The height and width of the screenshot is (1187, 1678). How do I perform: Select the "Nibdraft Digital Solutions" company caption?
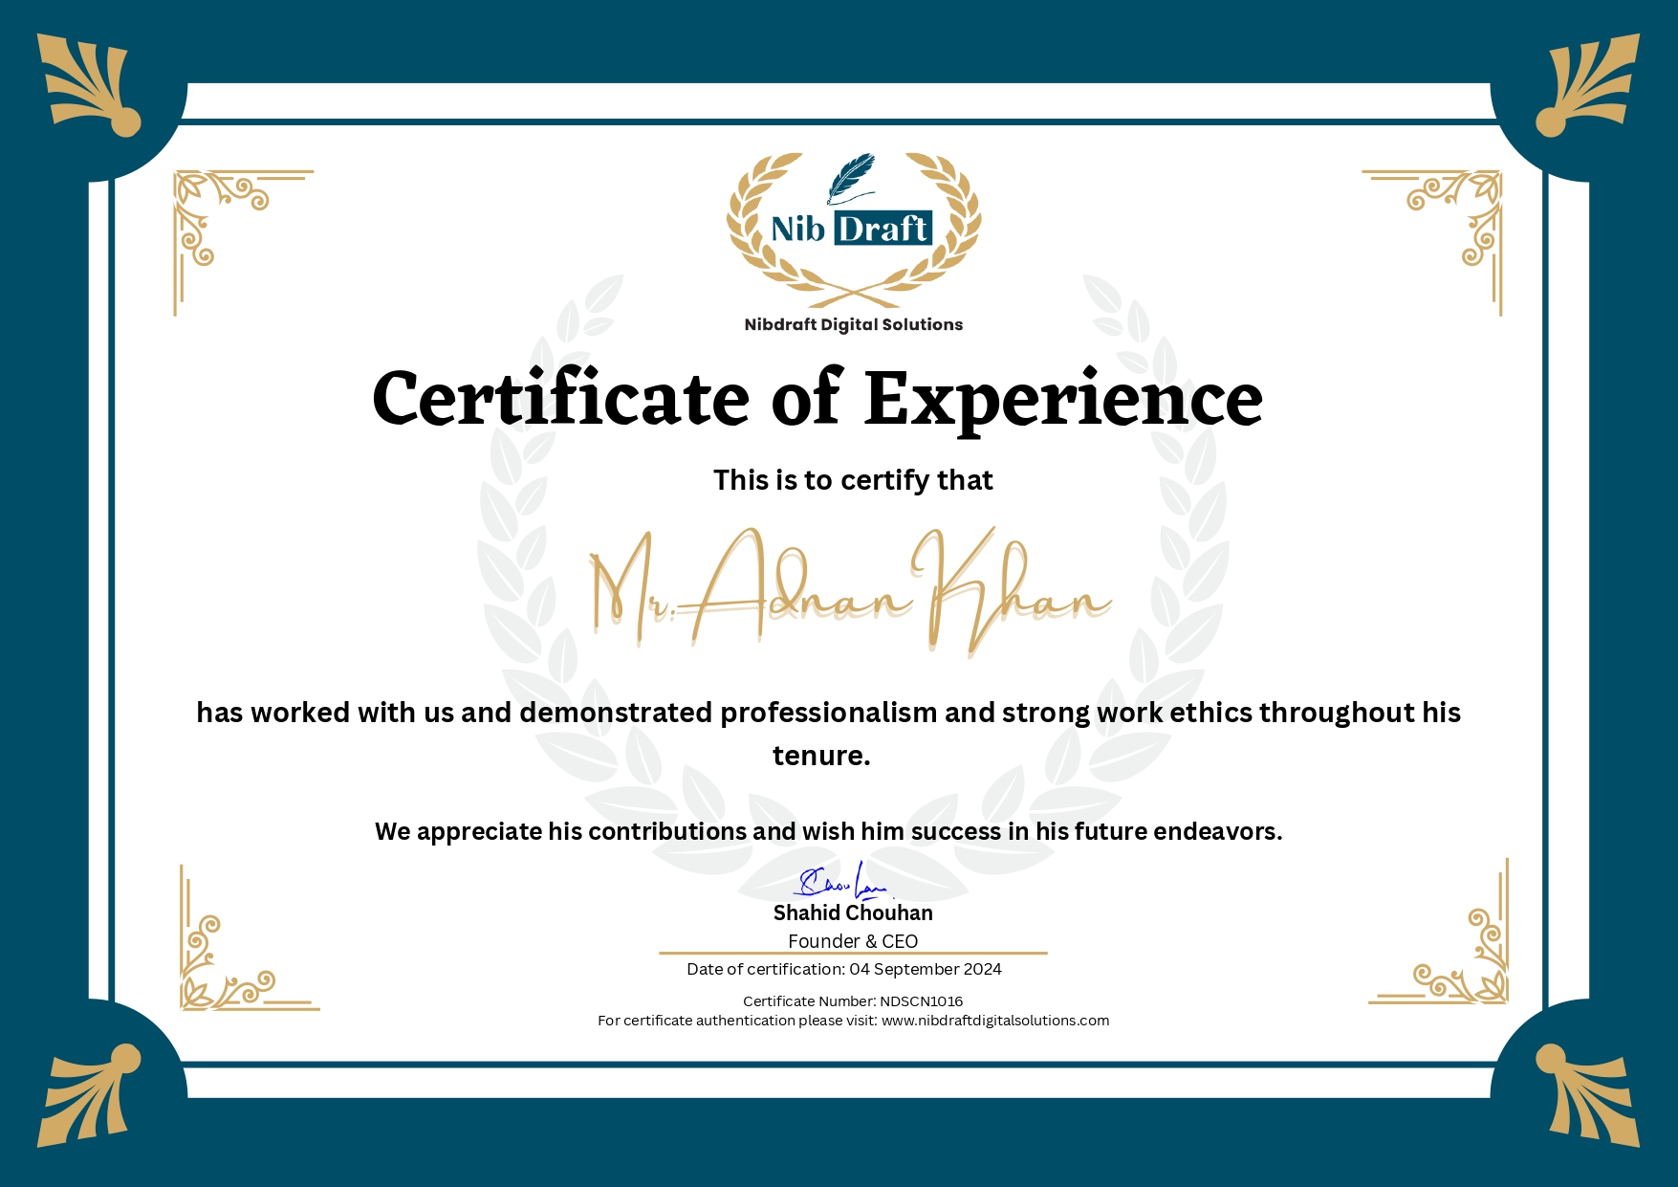853,325
